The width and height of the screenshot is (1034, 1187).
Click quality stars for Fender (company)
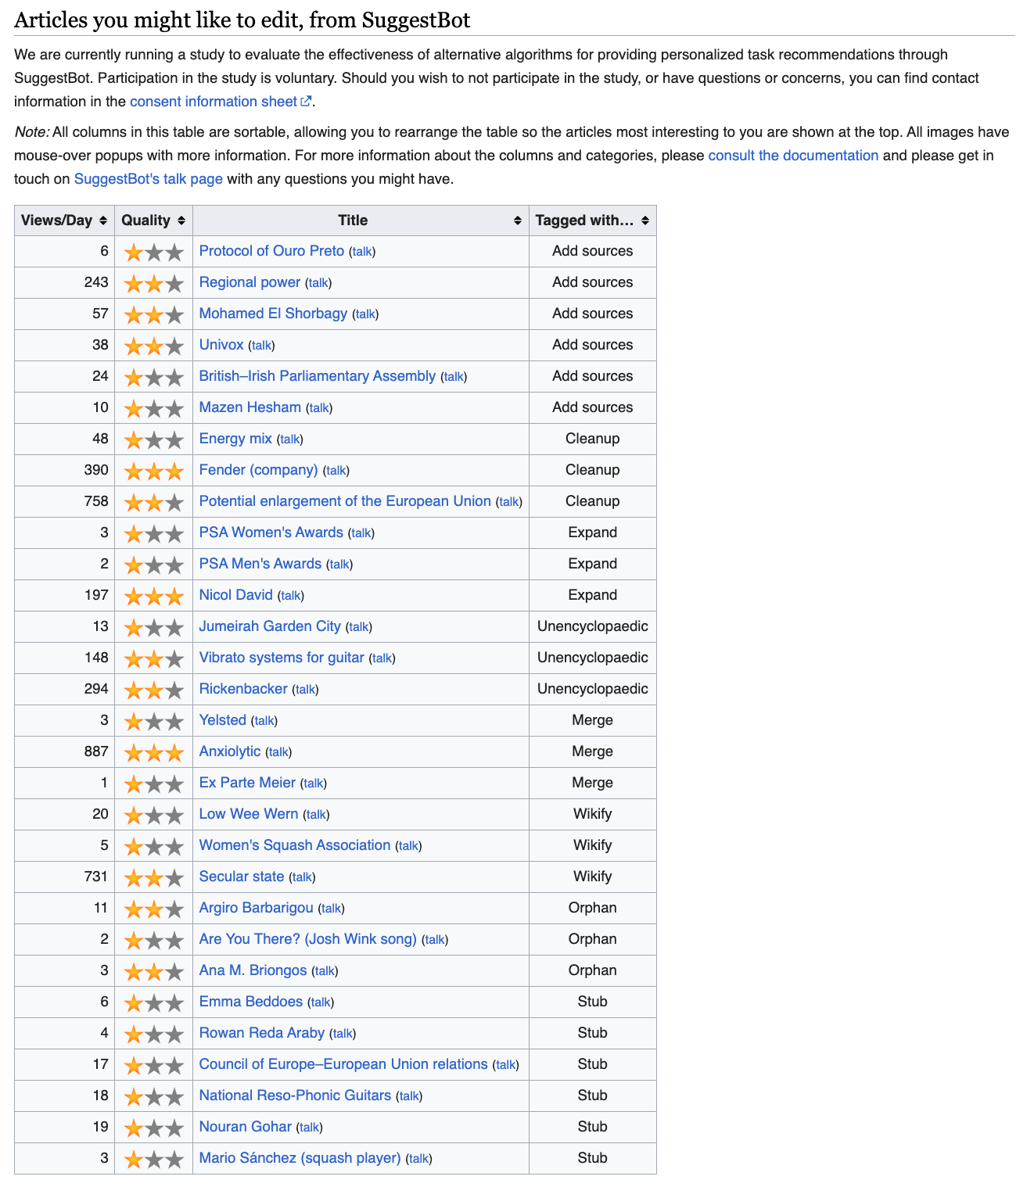[x=154, y=471]
